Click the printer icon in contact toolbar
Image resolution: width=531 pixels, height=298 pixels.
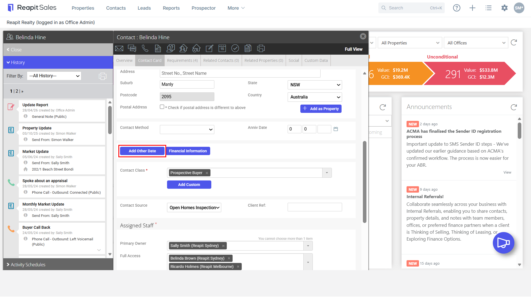pos(261,49)
